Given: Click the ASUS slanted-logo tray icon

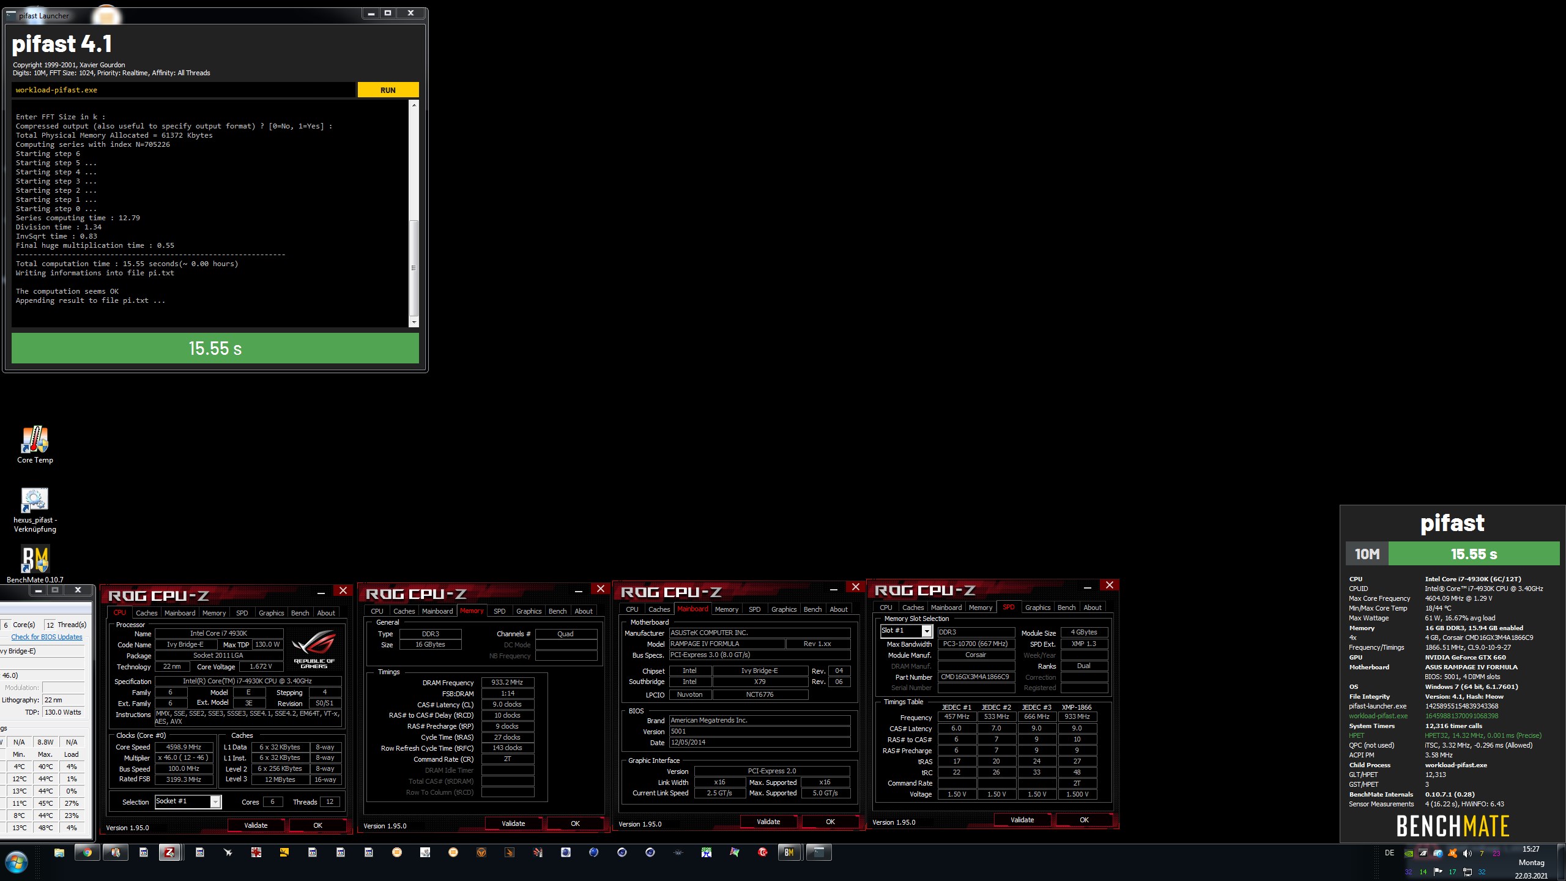Looking at the screenshot, I should pyautogui.click(x=1423, y=853).
